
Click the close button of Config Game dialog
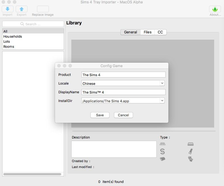pos(59,66)
